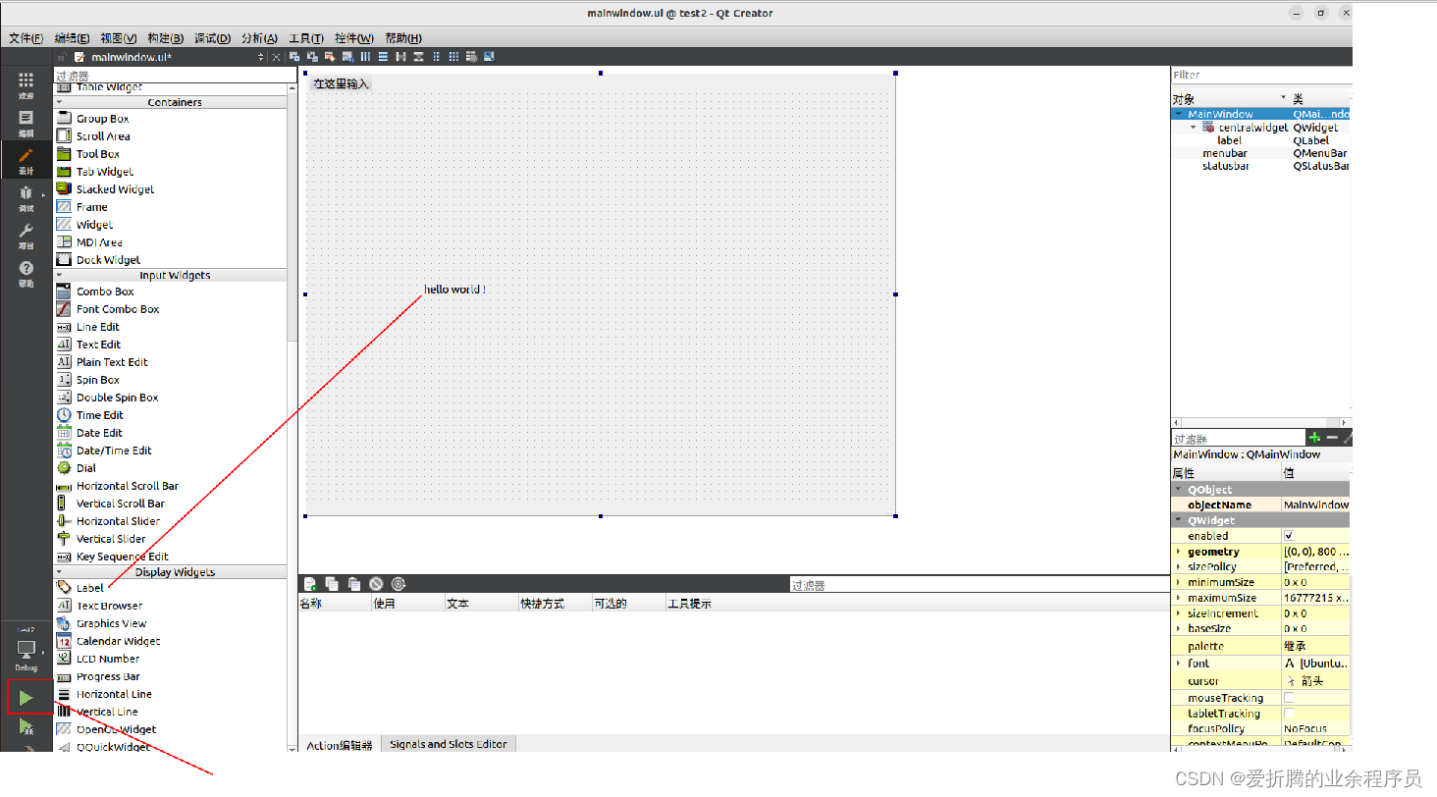Image resolution: width=1437 pixels, height=797 pixels.
Task: Apply Lay Out Horizontally in Splitter icon
Action: tap(400, 57)
